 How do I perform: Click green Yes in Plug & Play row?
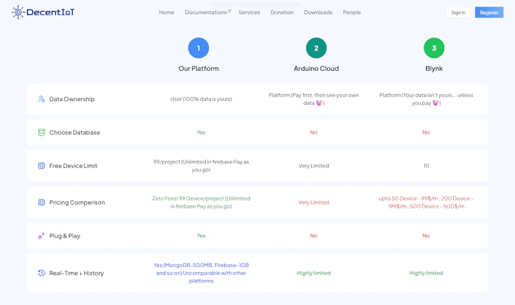(201, 236)
